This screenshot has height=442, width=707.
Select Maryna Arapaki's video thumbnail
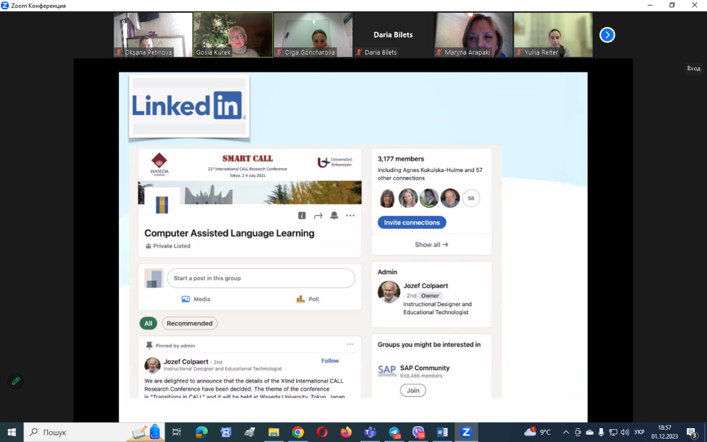point(473,35)
